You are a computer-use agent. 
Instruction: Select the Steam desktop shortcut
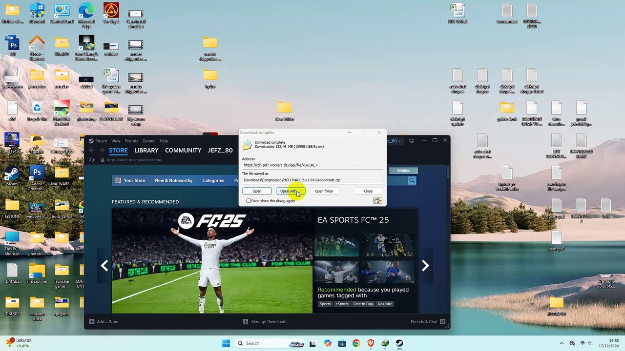coord(12,176)
